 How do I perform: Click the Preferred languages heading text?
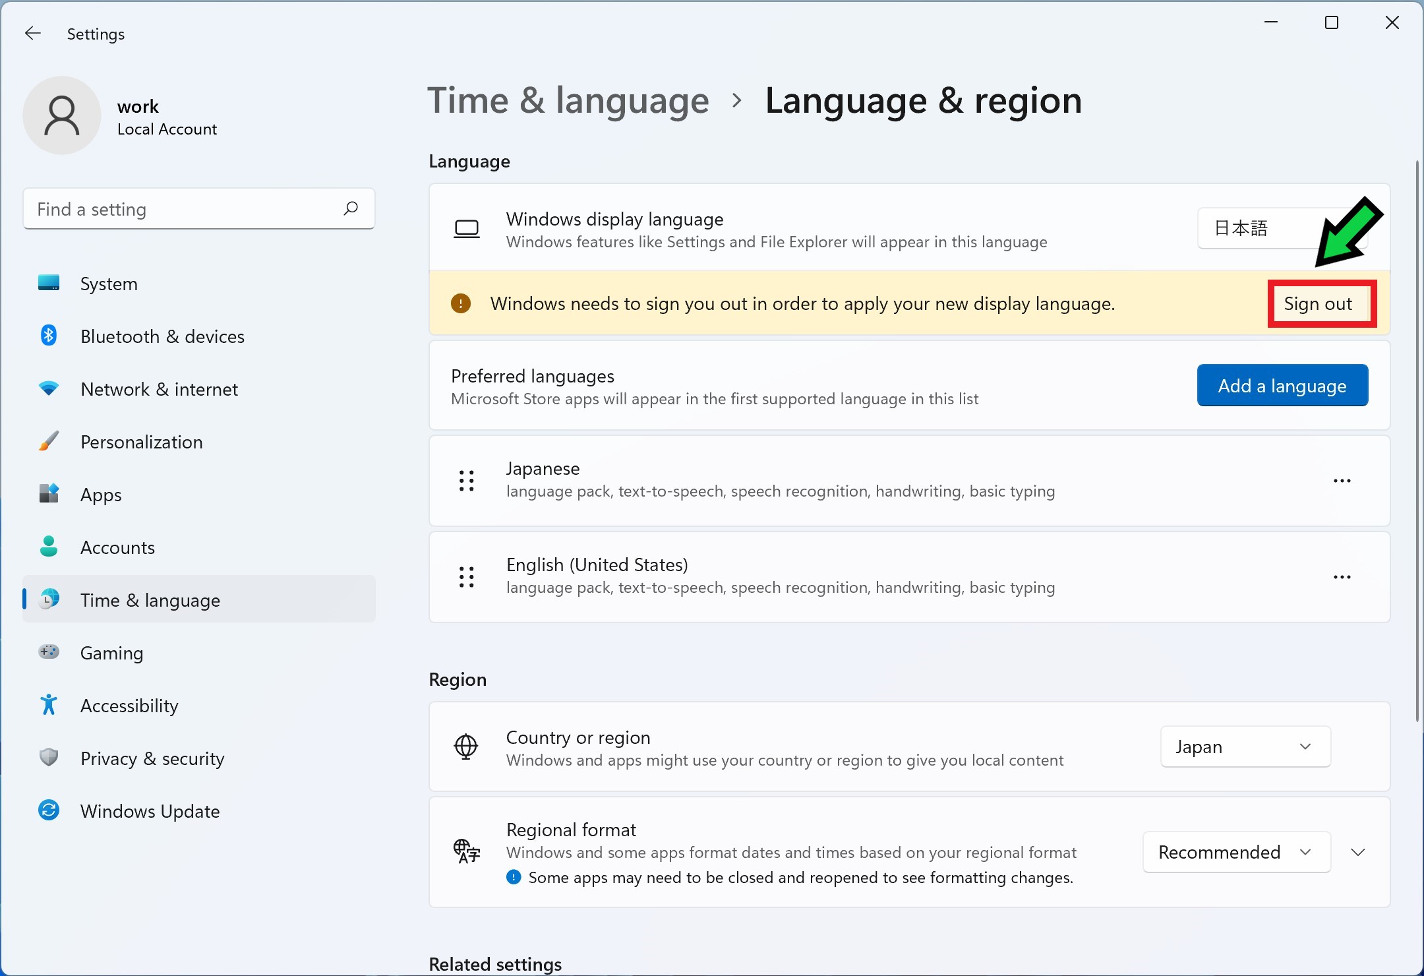[533, 376]
